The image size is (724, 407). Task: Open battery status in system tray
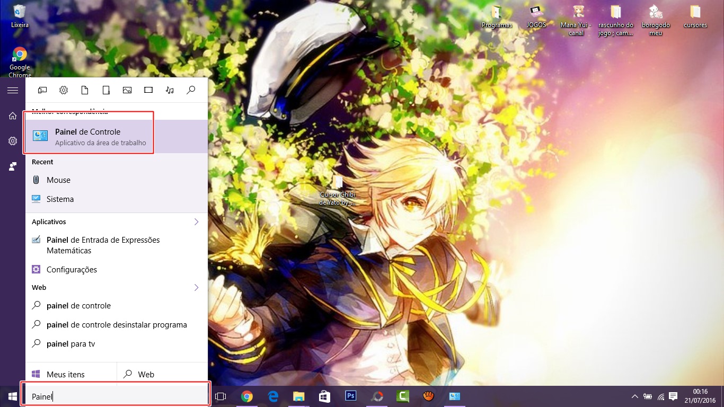[x=647, y=396]
